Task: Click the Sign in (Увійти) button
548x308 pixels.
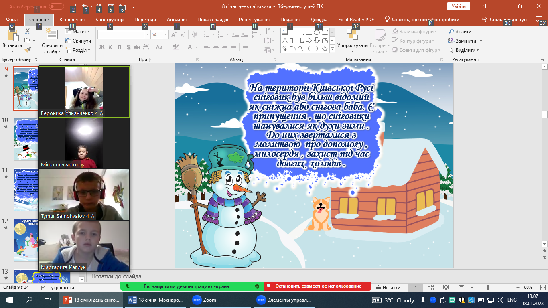Action: coord(458,6)
